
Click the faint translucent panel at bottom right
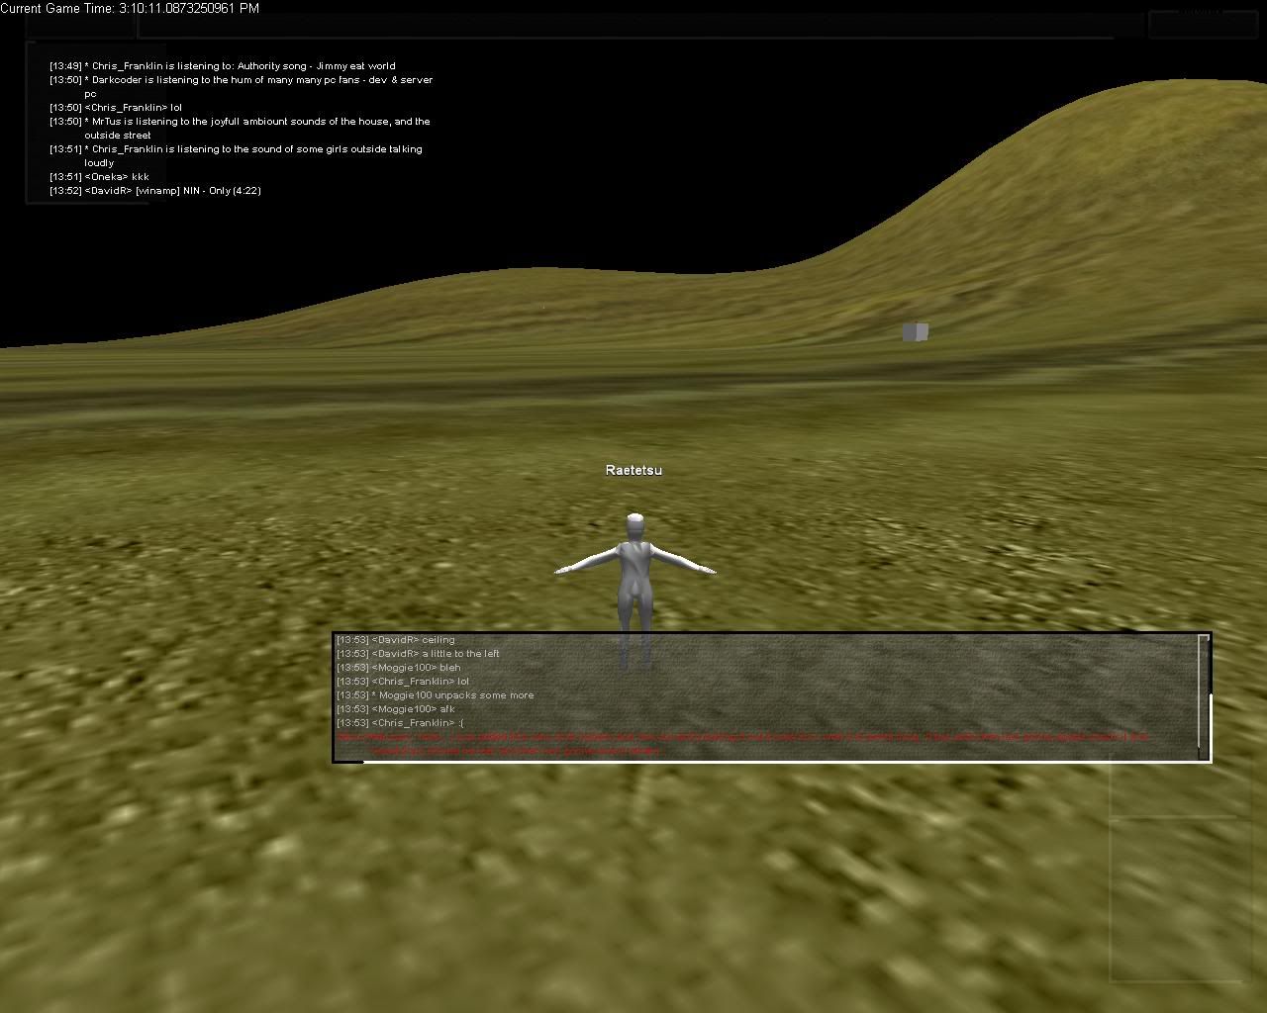(1174, 898)
